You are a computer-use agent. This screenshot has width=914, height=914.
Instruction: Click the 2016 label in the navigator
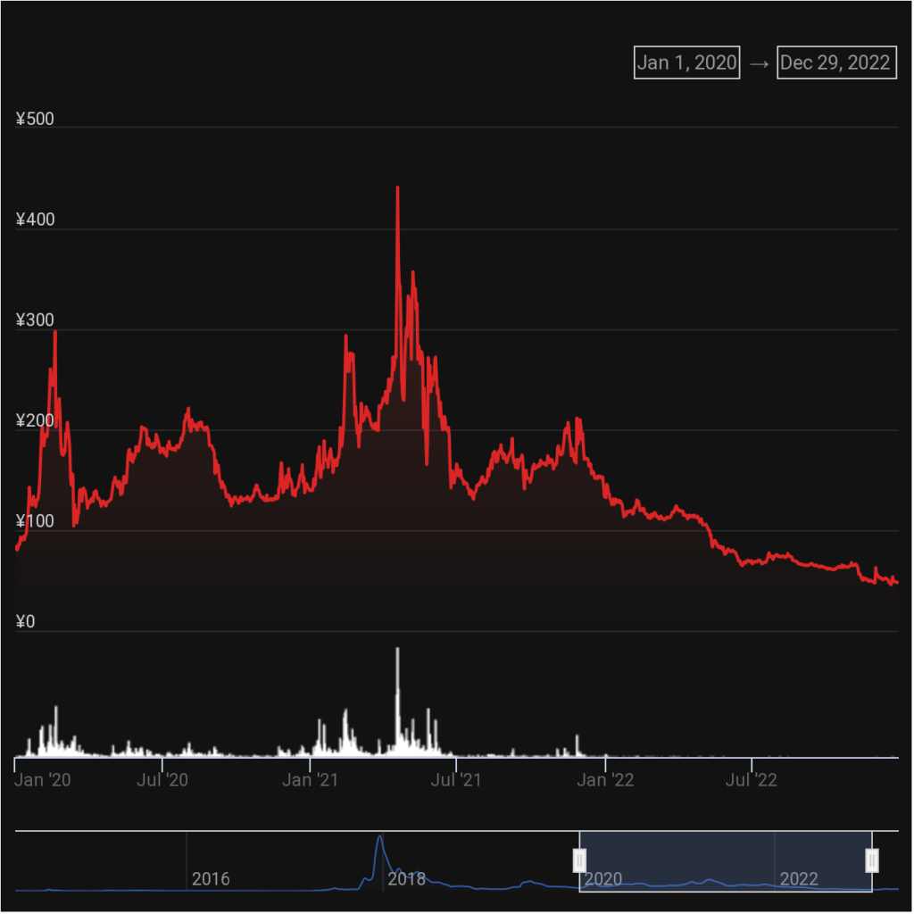(x=211, y=879)
